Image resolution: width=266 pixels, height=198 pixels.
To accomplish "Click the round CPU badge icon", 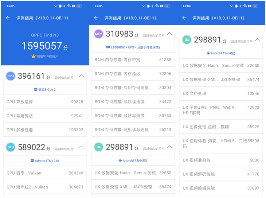I will [x=11, y=76].
